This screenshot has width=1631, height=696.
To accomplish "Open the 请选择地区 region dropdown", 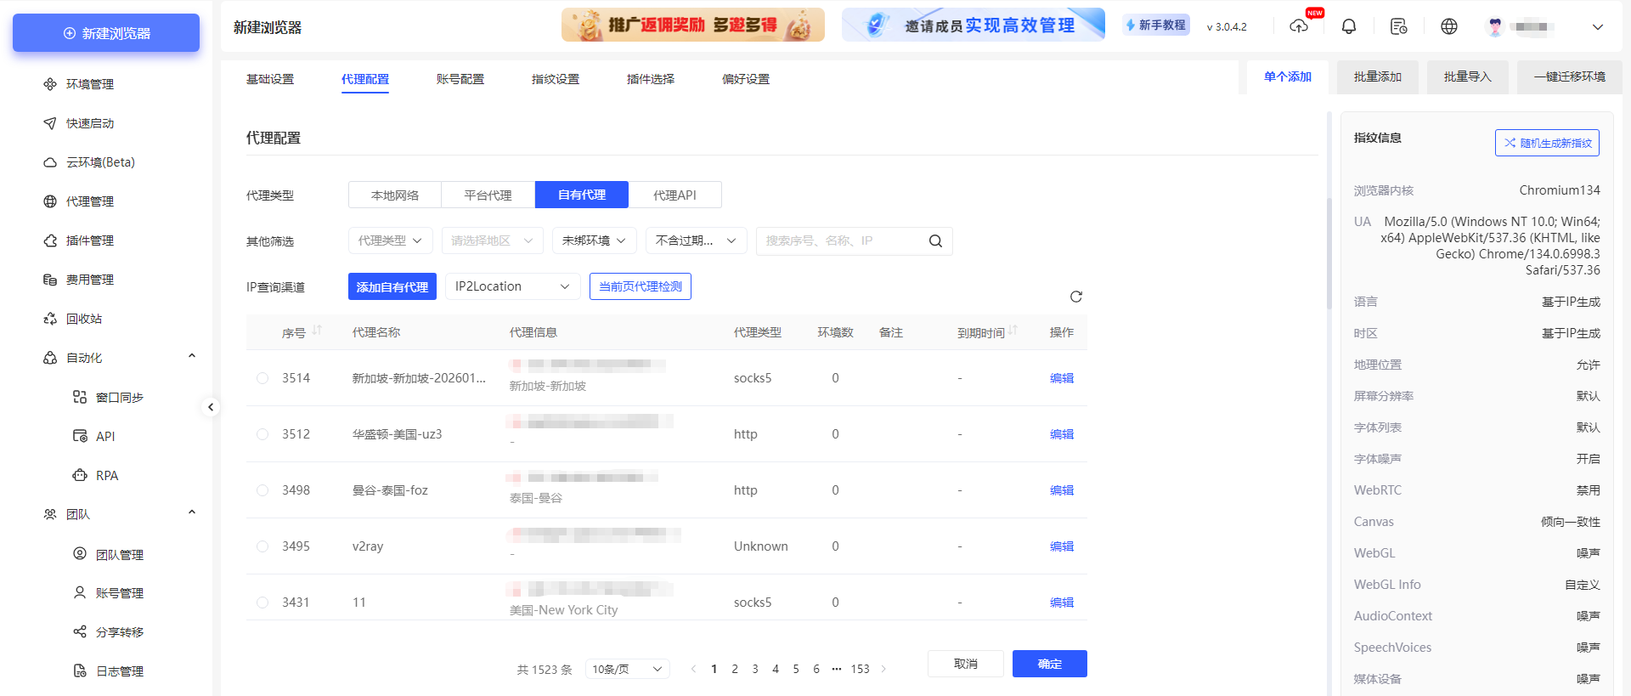I will click(493, 240).
